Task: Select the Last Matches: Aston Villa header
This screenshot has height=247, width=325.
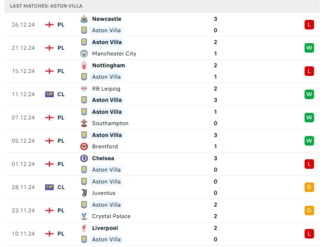Action: 46,6
